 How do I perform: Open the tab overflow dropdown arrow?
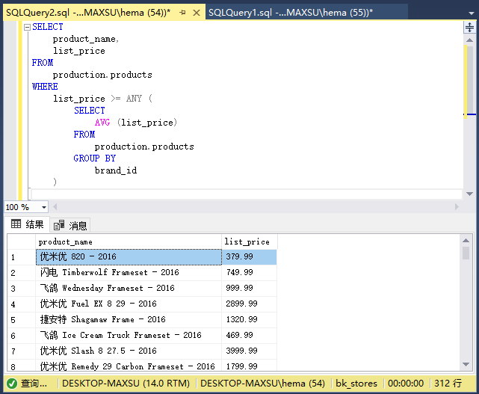[472, 13]
